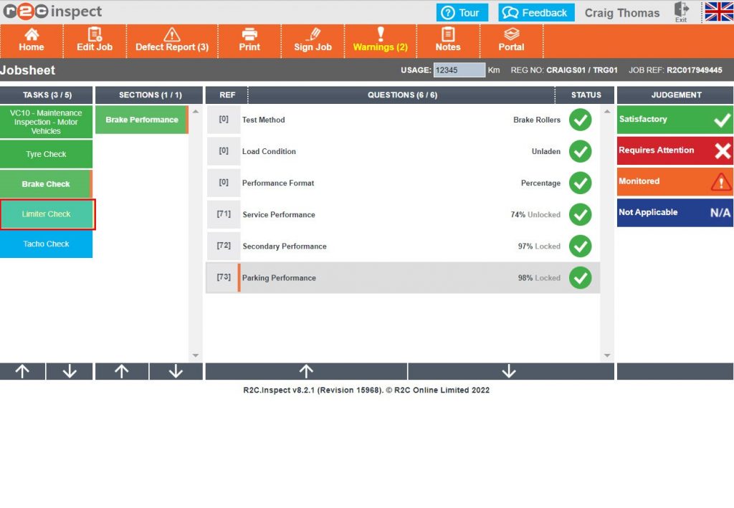This screenshot has width=734, height=508.
Task: Open Sign Job
Action: point(313,42)
